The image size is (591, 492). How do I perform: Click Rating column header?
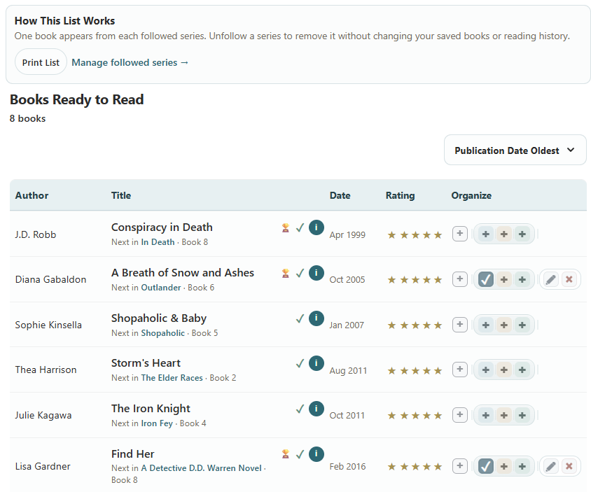click(400, 195)
